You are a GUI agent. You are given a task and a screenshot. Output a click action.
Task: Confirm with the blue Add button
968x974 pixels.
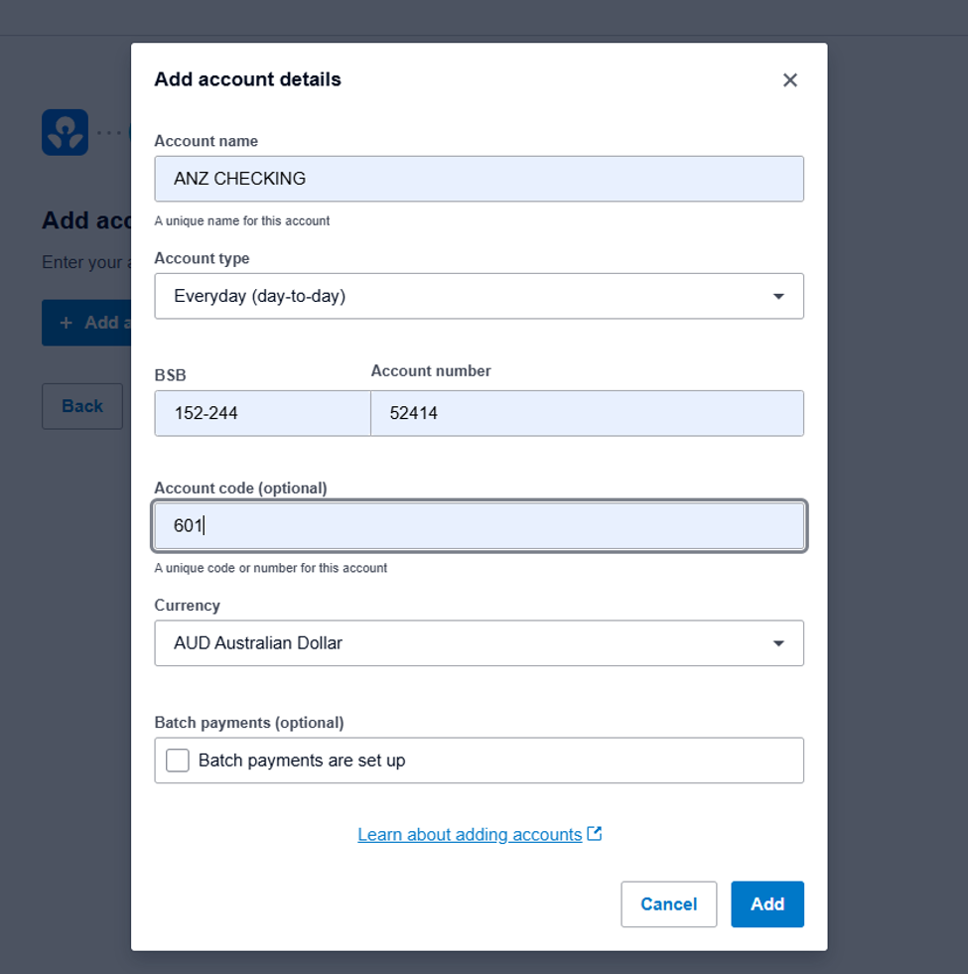point(767,904)
